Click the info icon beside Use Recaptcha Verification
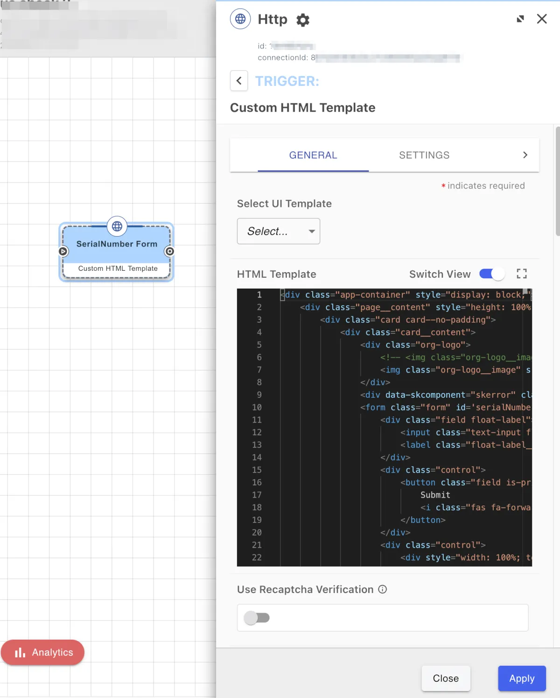 383,590
